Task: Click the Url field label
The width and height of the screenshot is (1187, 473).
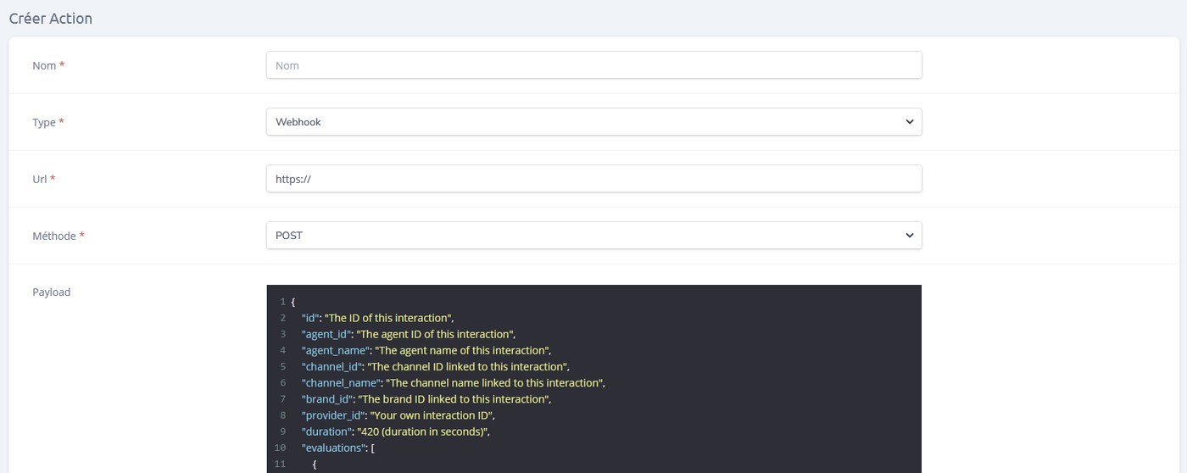Action: 40,179
